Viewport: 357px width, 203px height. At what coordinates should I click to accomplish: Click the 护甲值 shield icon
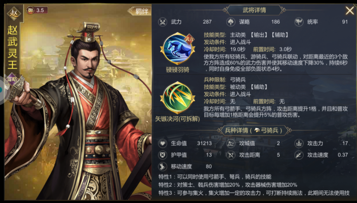[163, 155]
